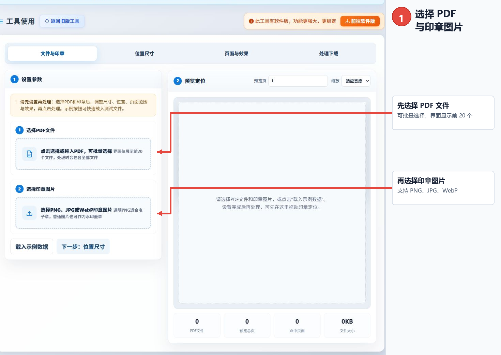Click the 文件大小 0KB stat card

point(347,325)
